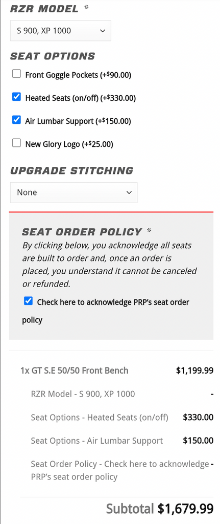Click the Front Goggle Pockets (+$90.00) label

coord(78,75)
